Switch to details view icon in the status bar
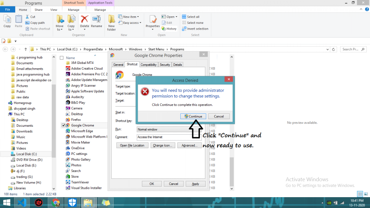370x208 pixels. click(x=360, y=194)
